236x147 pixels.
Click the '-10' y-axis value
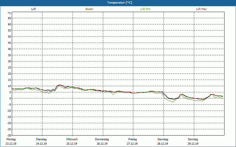[9, 111]
